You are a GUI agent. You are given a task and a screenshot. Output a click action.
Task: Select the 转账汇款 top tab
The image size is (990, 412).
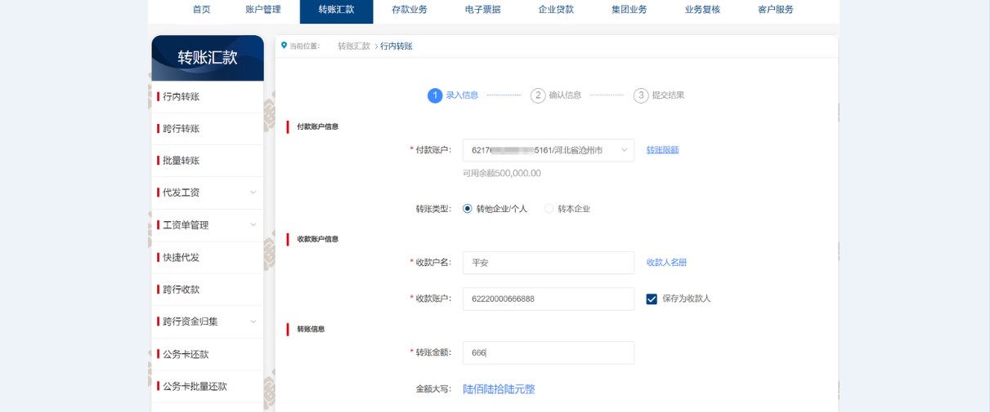click(336, 10)
